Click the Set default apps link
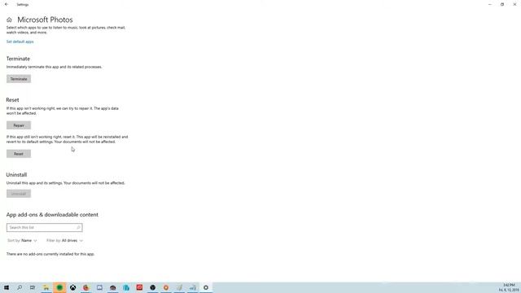 coord(20,42)
